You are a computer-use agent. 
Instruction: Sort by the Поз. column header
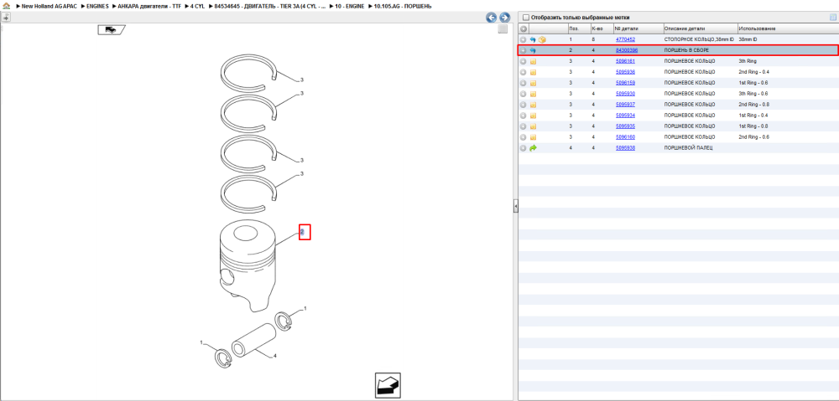tap(579, 28)
